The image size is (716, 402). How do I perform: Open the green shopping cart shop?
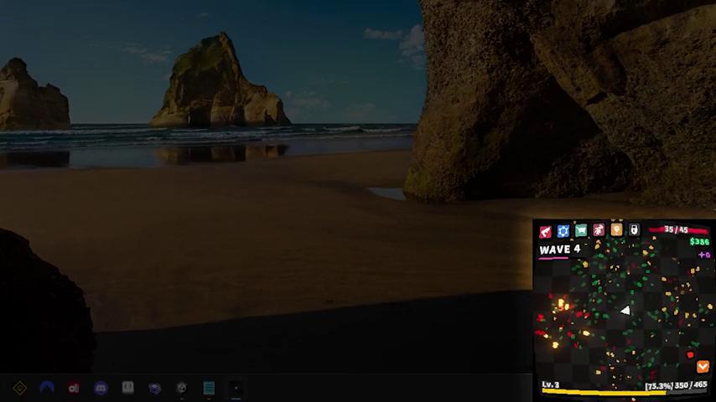point(581,231)
